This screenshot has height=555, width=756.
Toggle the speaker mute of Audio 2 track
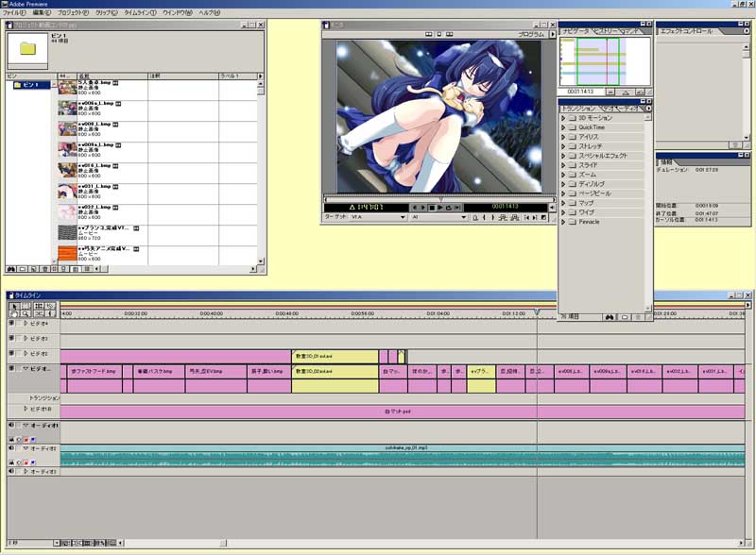[11, 448]
